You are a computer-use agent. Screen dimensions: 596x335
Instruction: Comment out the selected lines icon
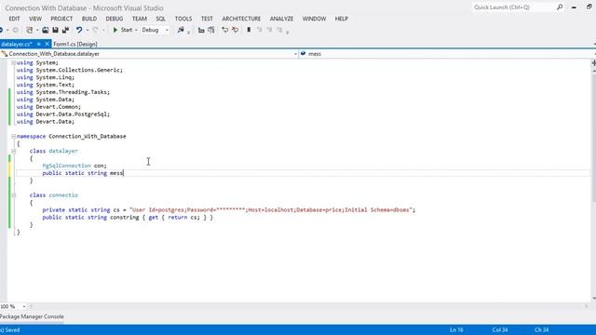[225, 30]
